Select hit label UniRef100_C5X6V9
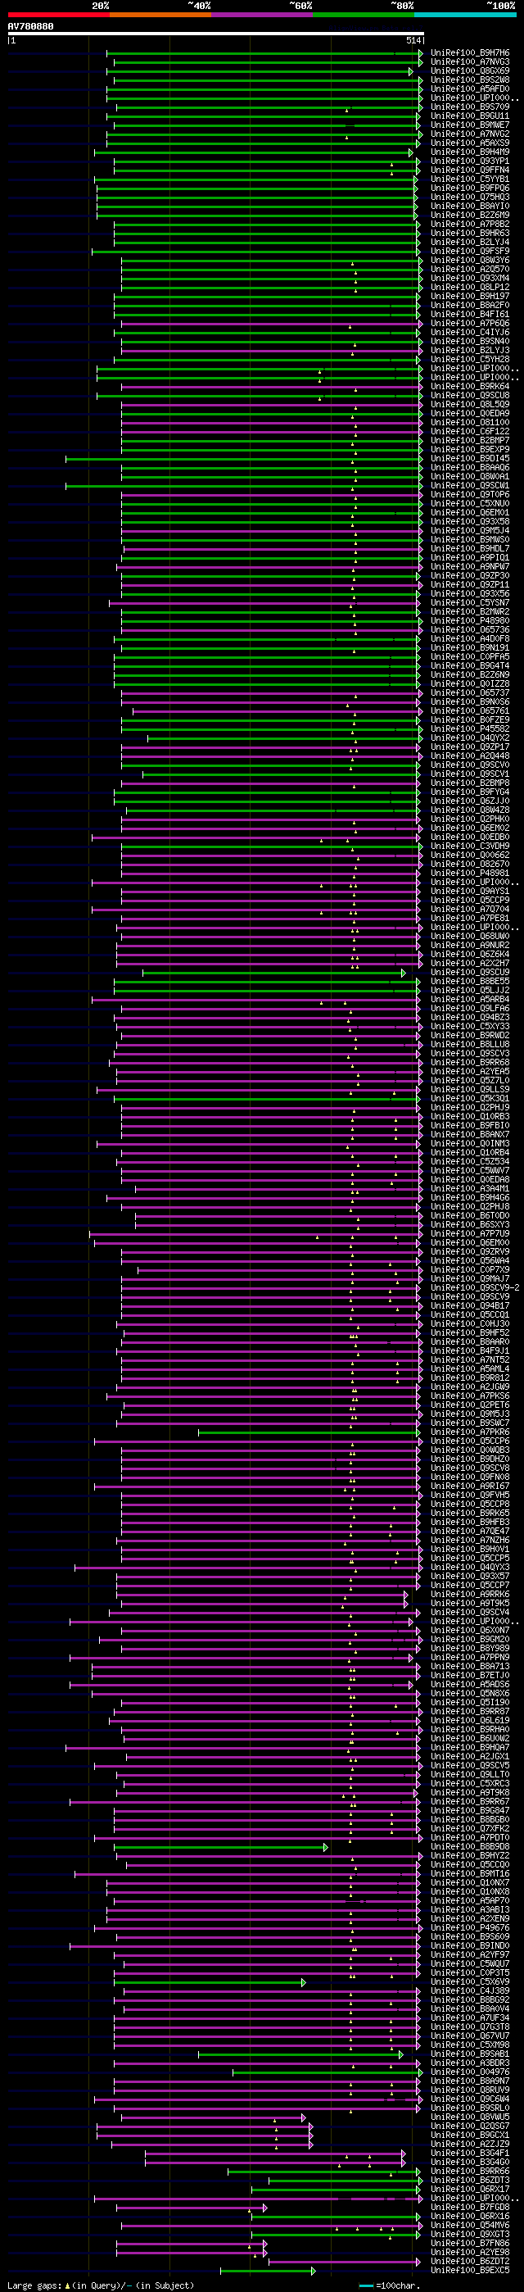This screenshot has width=524, height=2292. coord(471,1981)
